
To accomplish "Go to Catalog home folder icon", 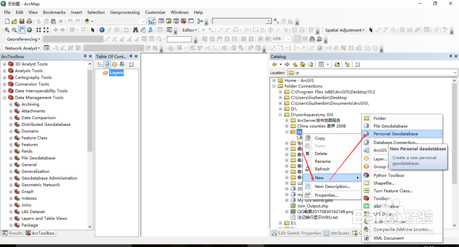I will click(302, 64).
